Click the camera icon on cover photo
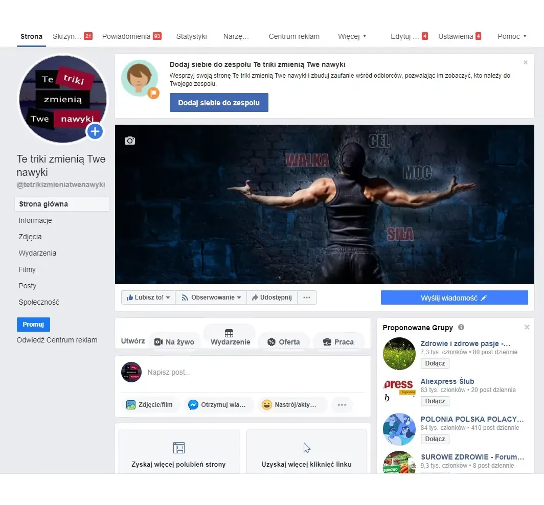Viewport: 544px width, 505px height. (x=130, y=141)
